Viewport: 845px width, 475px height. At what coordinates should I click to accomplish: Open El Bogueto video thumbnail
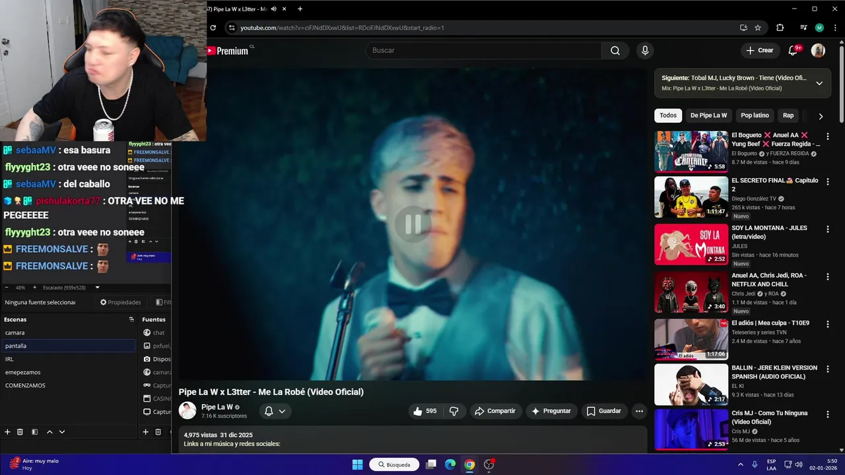click(x=691, y=151)
